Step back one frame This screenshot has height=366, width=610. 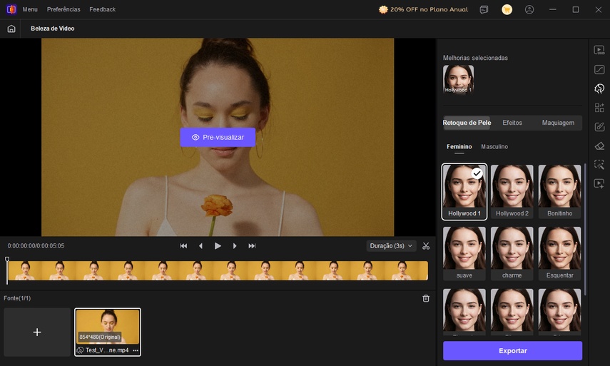(200, 246)
